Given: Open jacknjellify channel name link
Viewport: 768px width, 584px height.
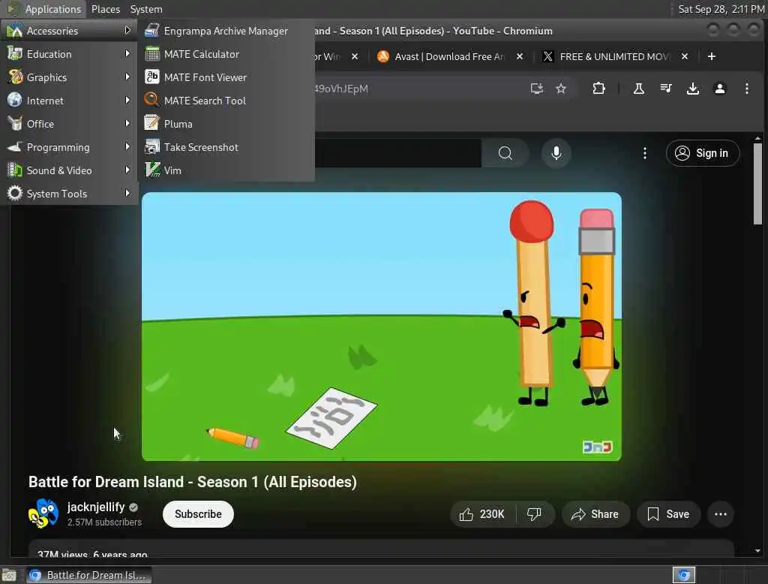Looking at the screenshot, I should point(96,507).
